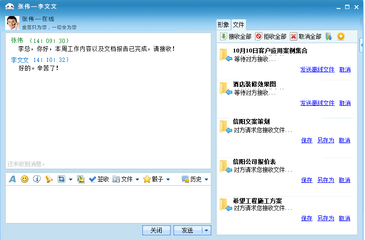The width and height of the screenshot is (365, 240).
Task: Insert a picture with the image icon
Action: pos(81,179)
